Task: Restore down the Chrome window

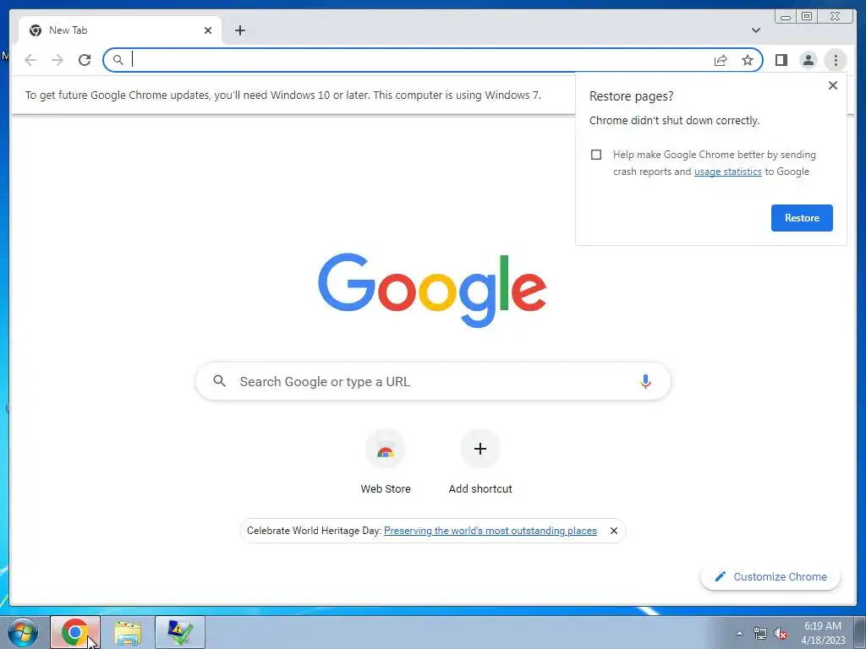Action: (x=806, y=17)
